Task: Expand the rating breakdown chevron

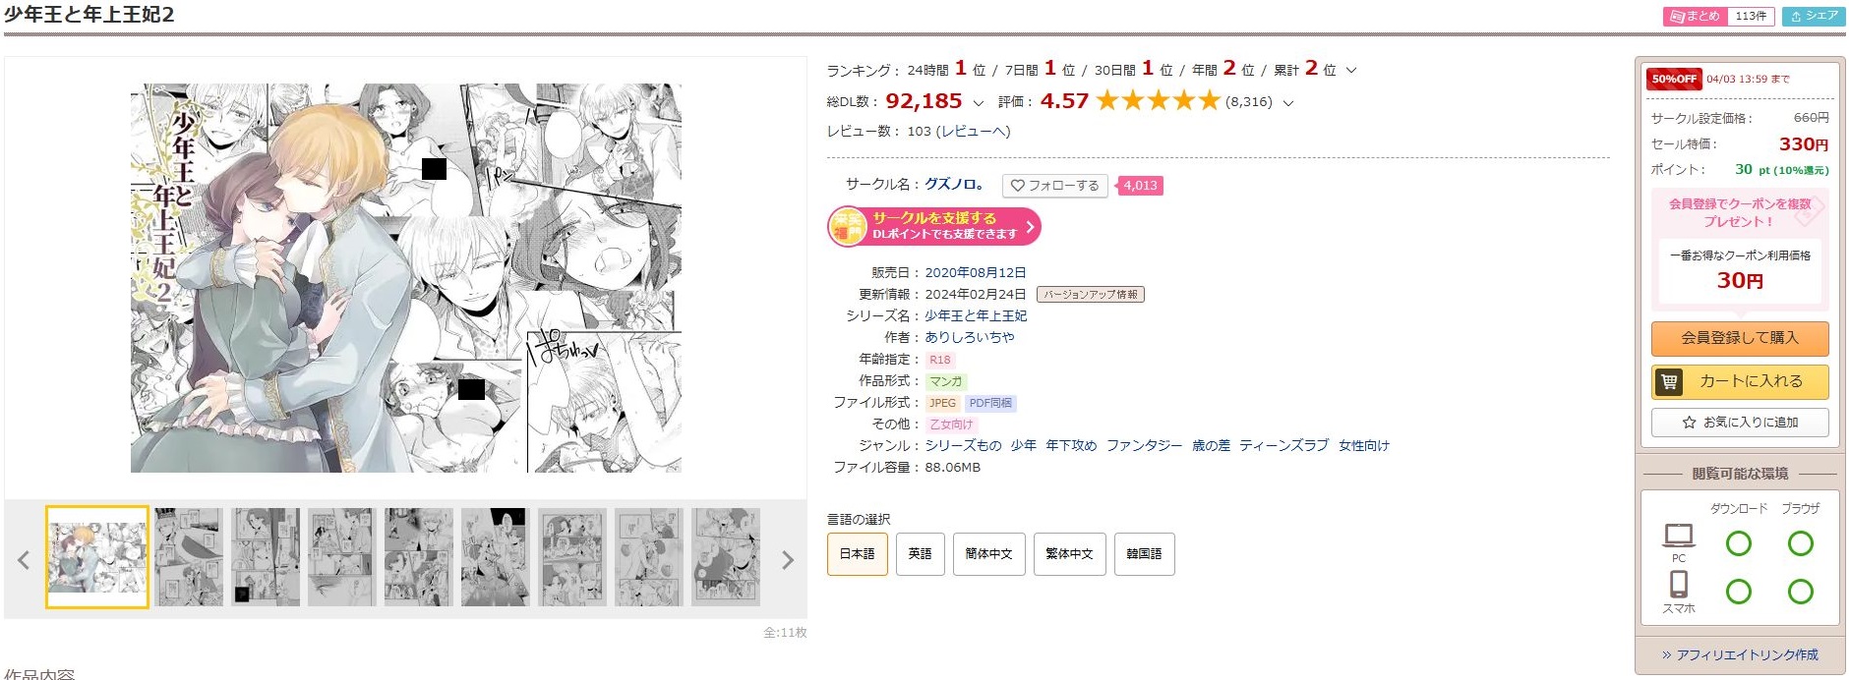Action: 1288,102
